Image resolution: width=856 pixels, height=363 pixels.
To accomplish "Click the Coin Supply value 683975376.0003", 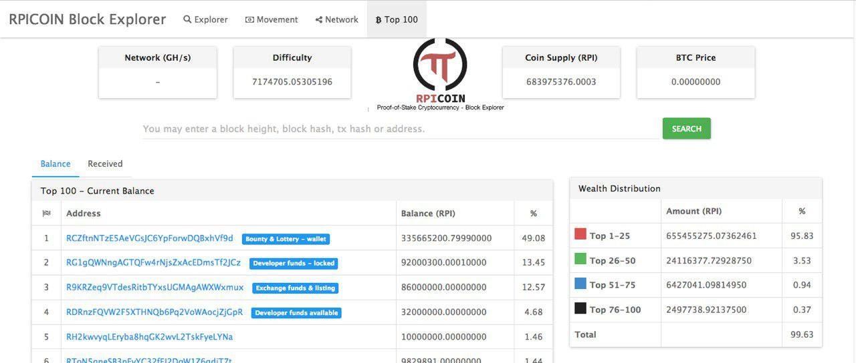I will click(561, 82).
